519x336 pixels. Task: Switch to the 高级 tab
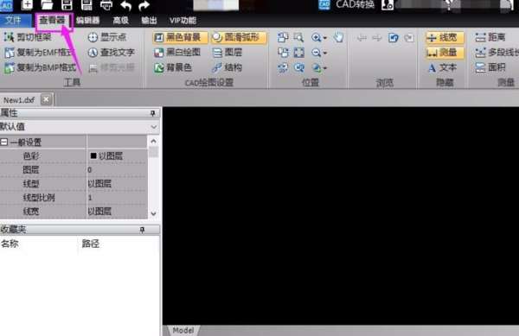click(120, 21)
